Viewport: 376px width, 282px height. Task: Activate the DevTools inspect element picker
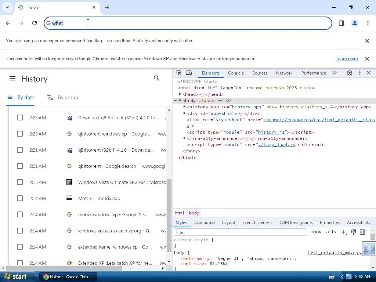[178, 73]
